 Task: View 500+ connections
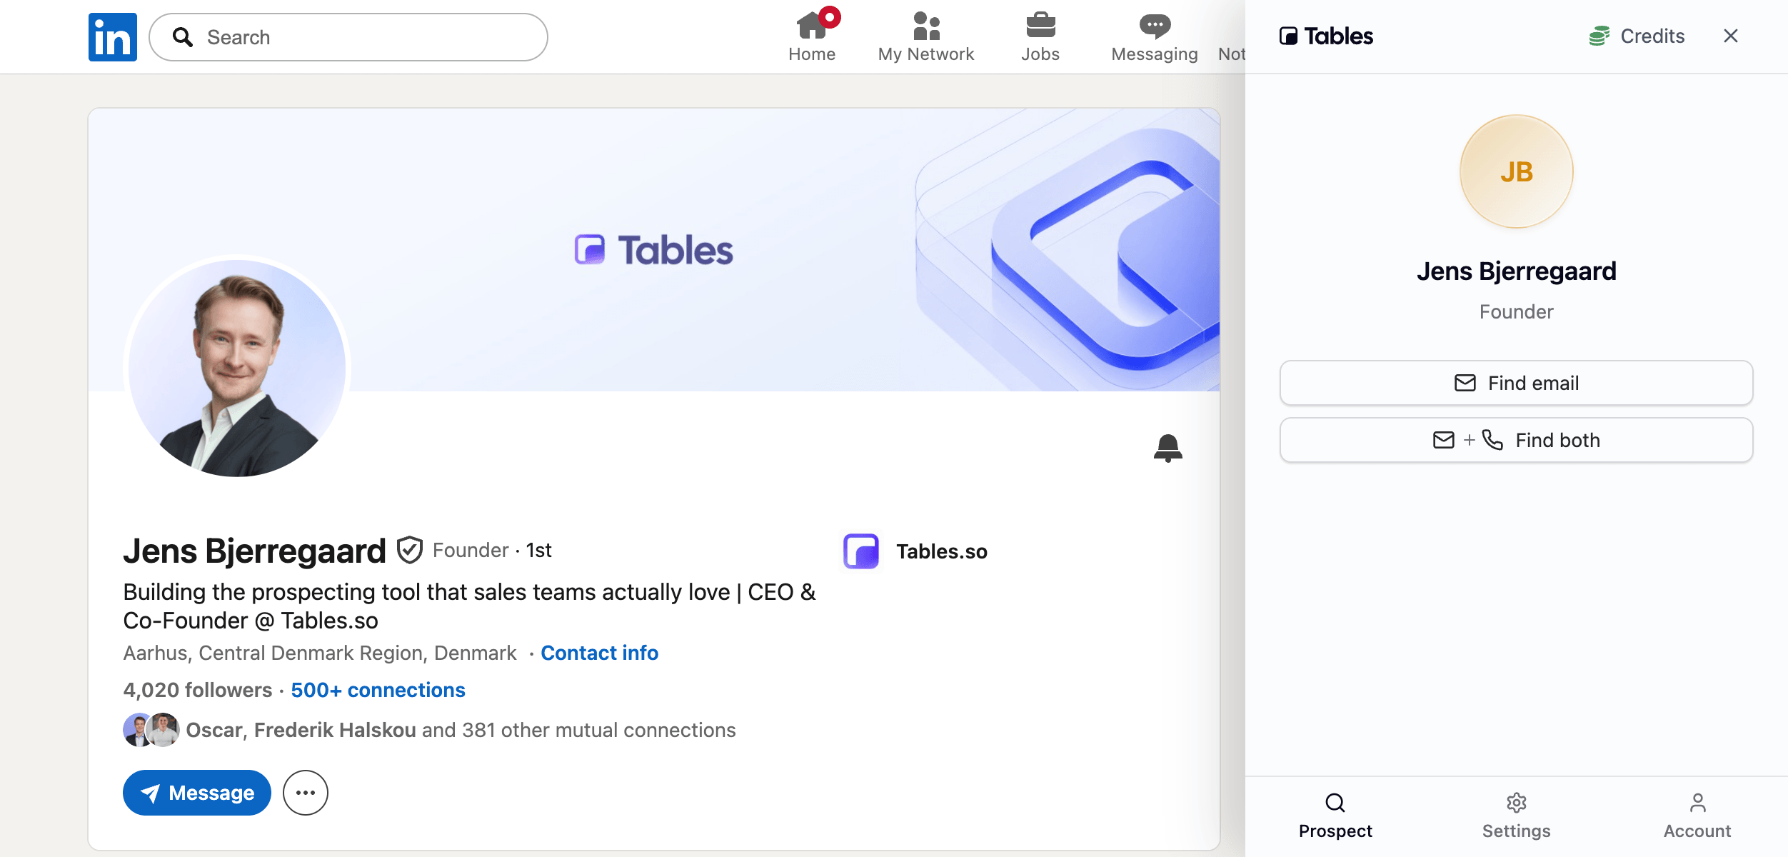coord(378,690)
